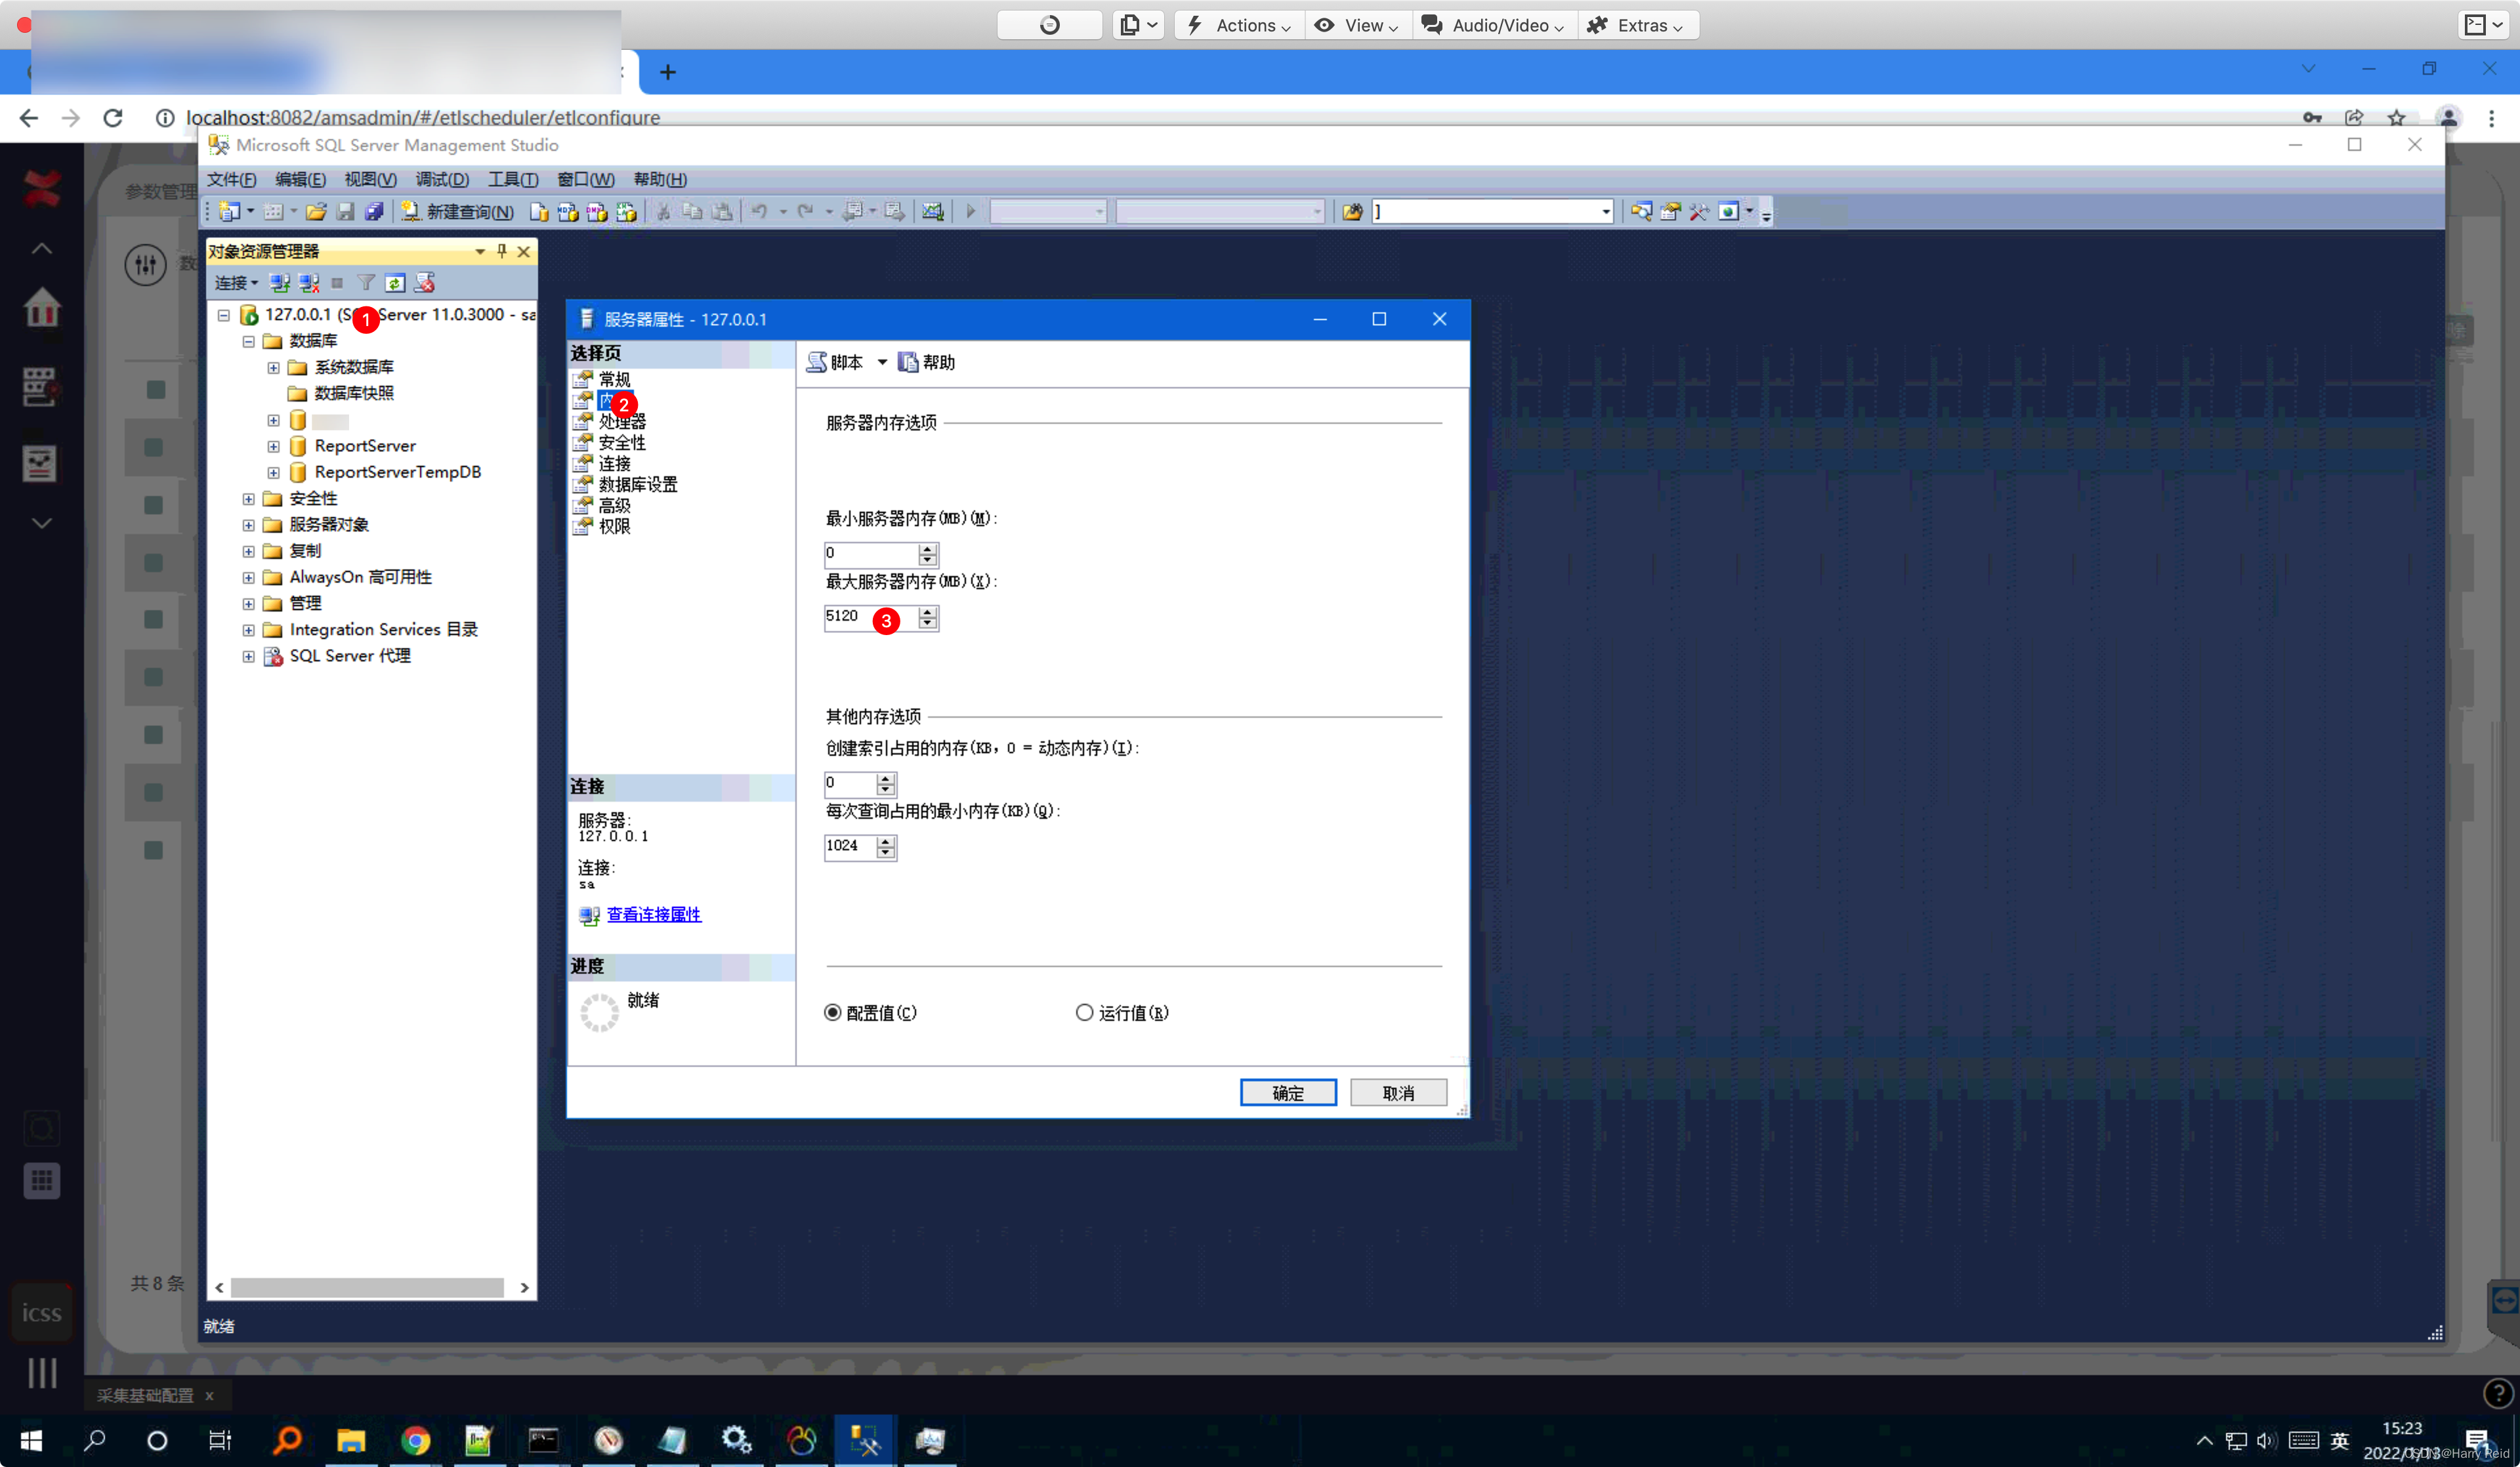Select the Configured values (配置值) radio button
Image resolution: width=2520 pixels, height=1467 pixels.
coord(833,1012)
